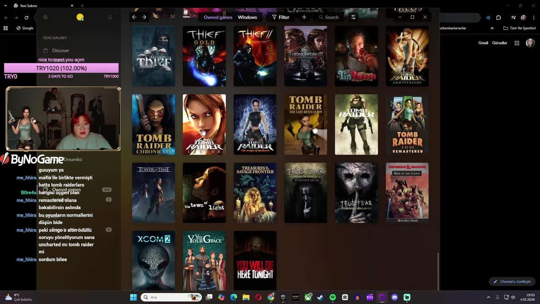Open Gmail link in Chrome
This screenshot has width=540, height=304.
coord(483,43)
